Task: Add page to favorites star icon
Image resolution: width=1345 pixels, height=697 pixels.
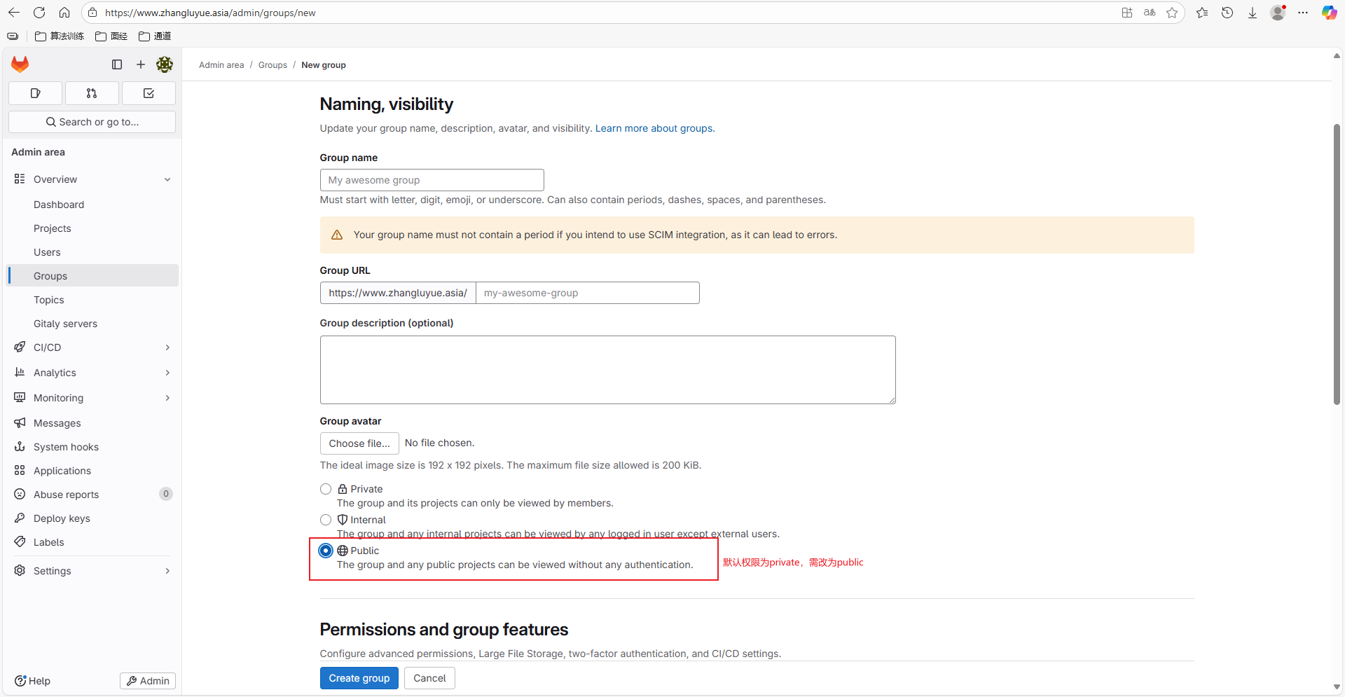Action: (1172, 13)
